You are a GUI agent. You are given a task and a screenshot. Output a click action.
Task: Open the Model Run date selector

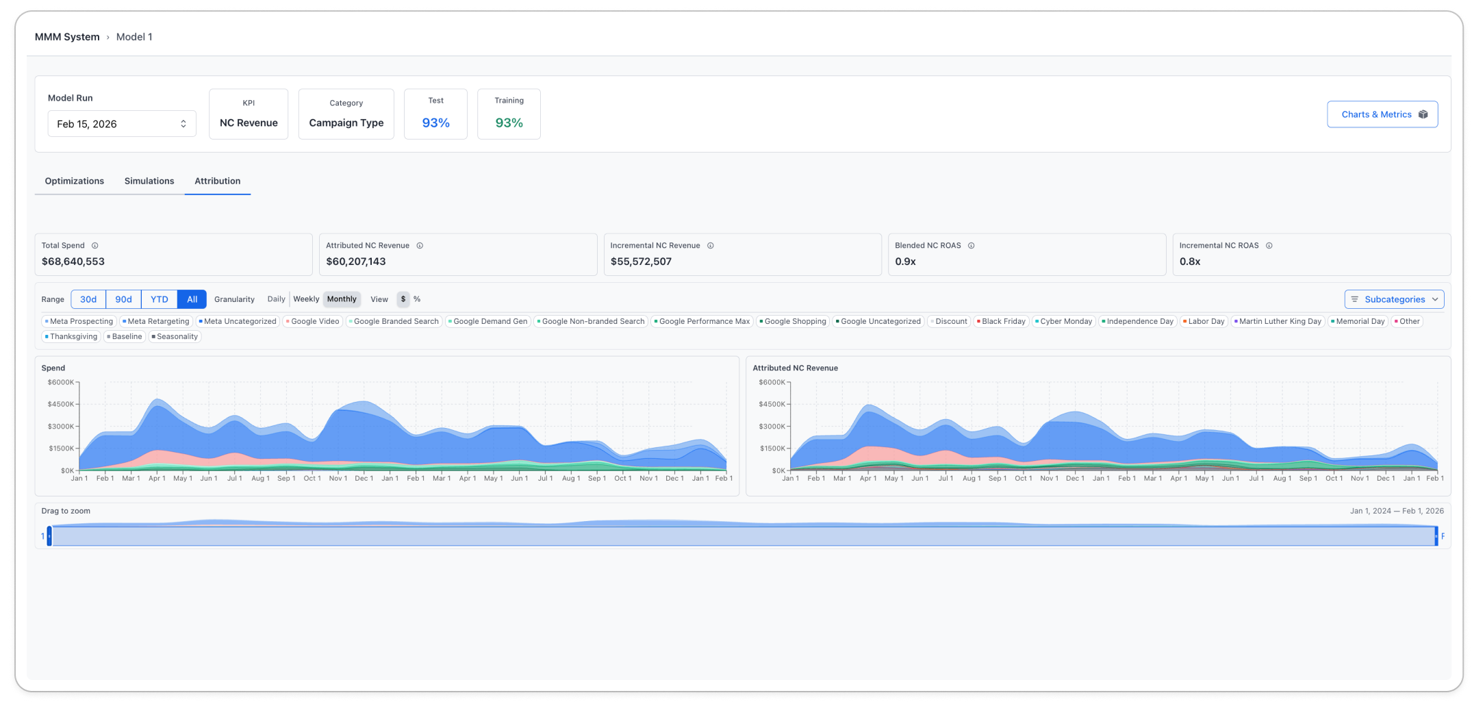click(x=122, y=124)
